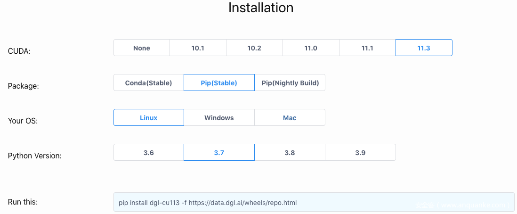Select CUDA 11.0 button
The image size is (517, 214).
click(311, 48)
